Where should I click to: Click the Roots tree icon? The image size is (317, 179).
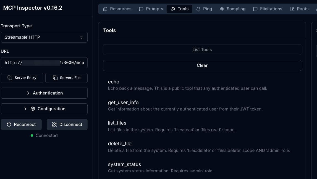[x=292, y=9]
